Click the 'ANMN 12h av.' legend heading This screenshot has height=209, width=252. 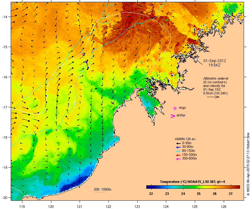click(x=185, y=139)
